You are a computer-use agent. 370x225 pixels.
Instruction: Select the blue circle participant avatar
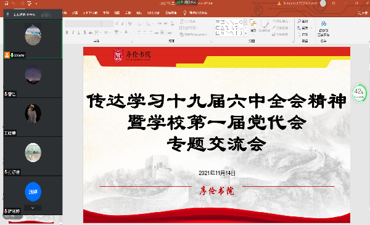point(33,192)
